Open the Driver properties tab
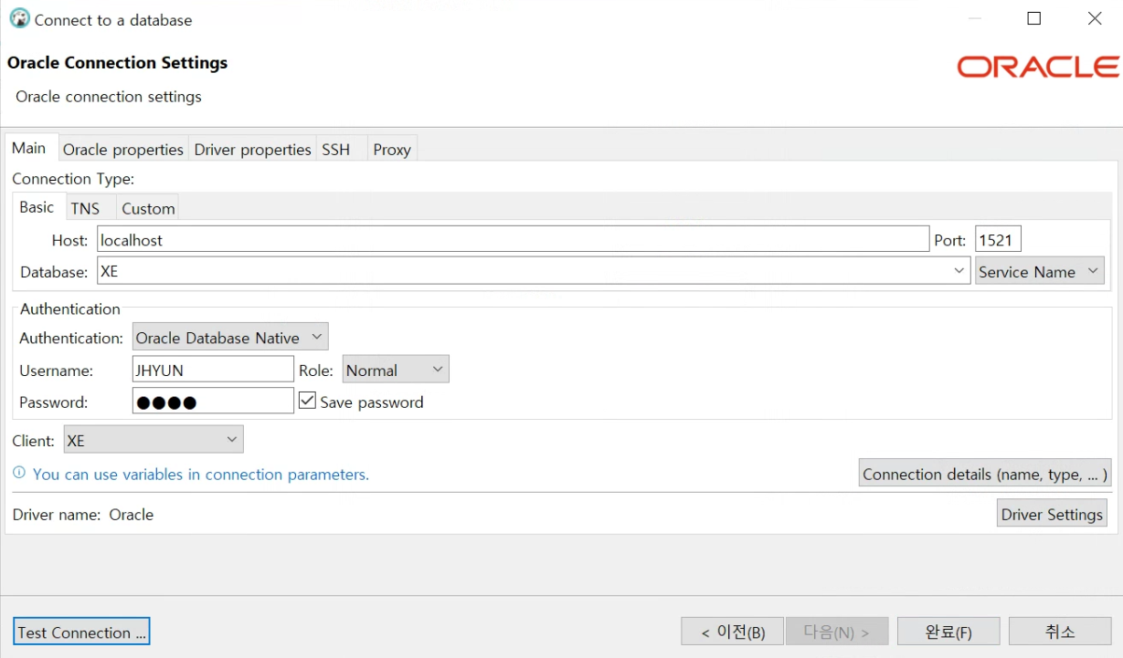Screen dimensions: 1123x658 coord(253,150)
